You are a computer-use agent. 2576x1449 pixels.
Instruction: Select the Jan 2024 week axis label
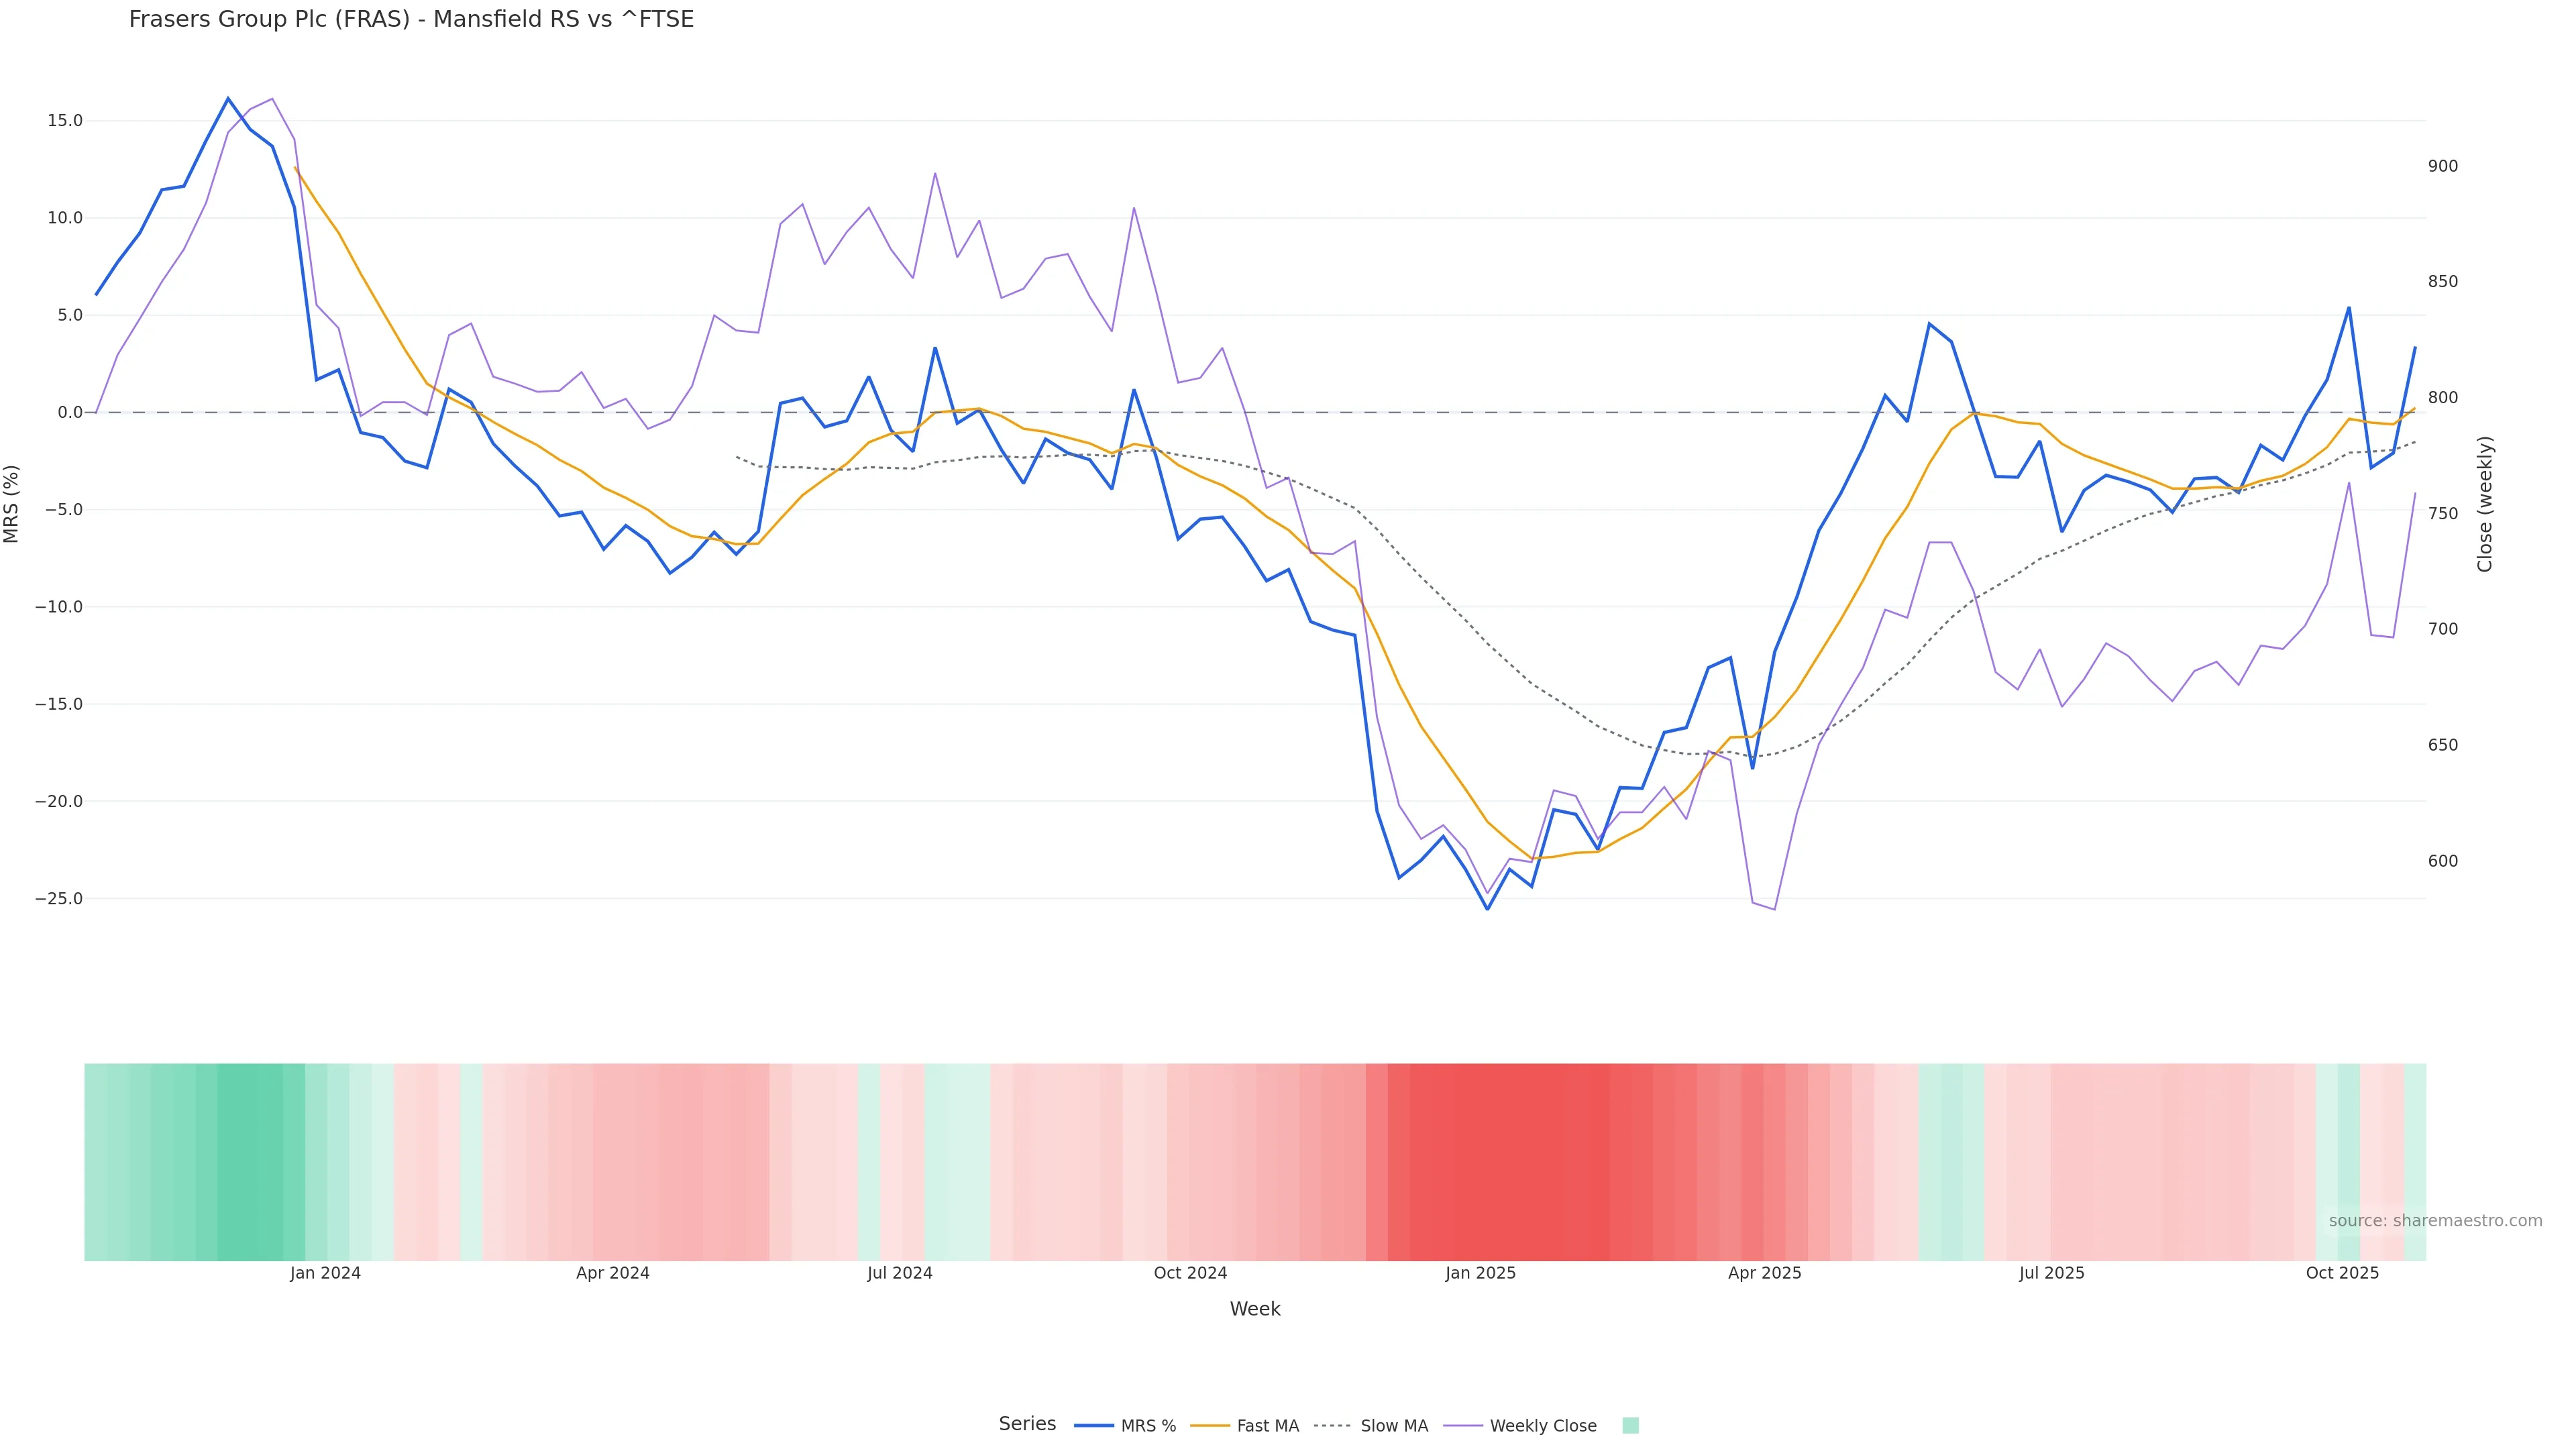coord(325,1273)
